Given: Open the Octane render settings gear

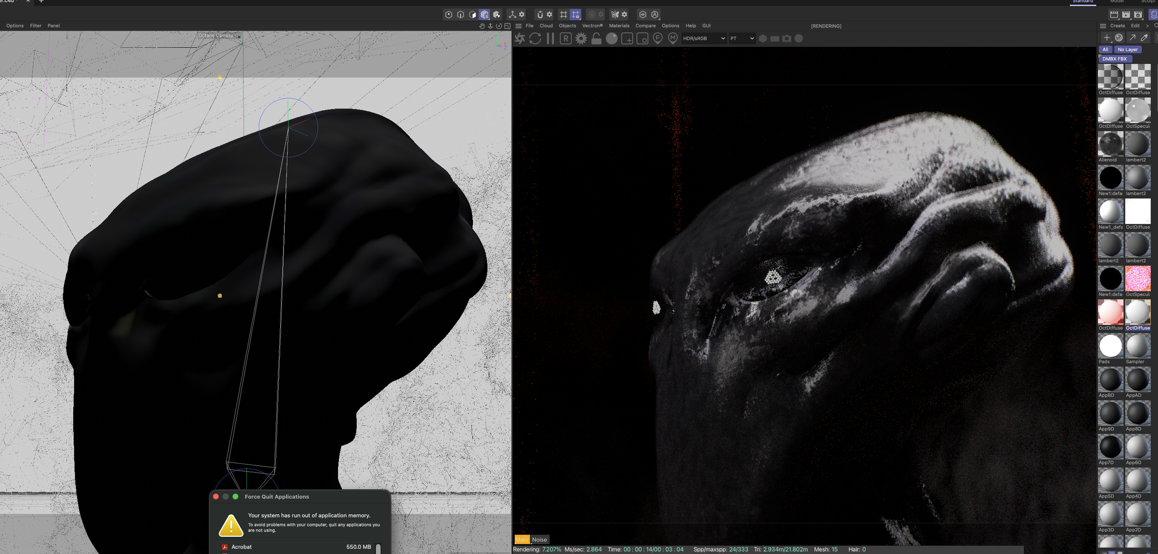Looking at the screenshot, I should 581,38.
